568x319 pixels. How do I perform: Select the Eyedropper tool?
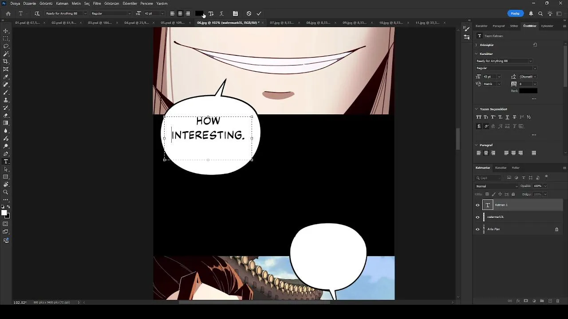pos(6,77)
